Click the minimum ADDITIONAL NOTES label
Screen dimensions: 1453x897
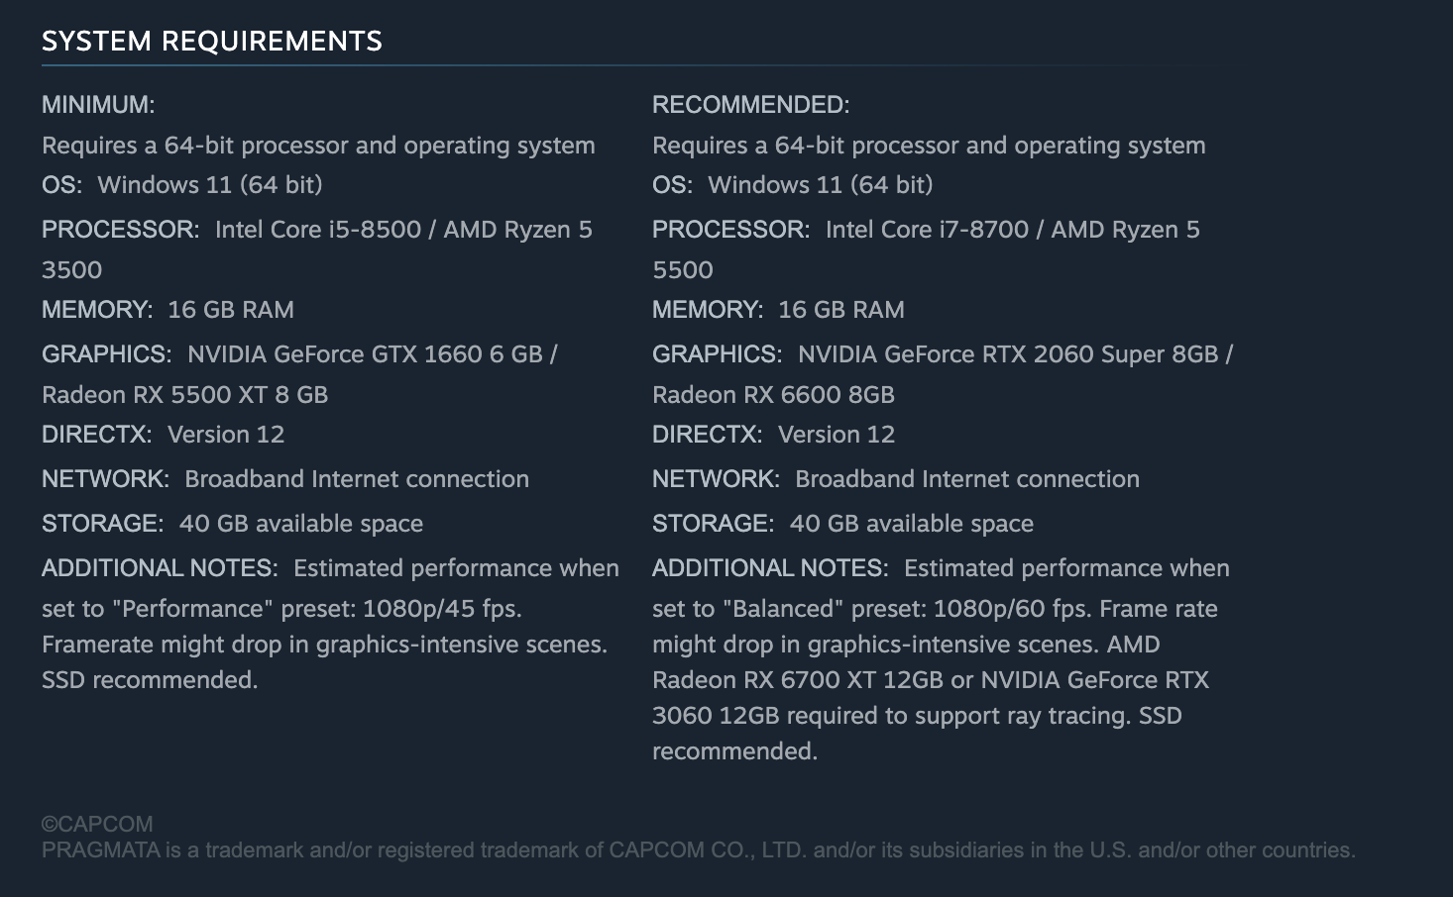coord(159,568)
